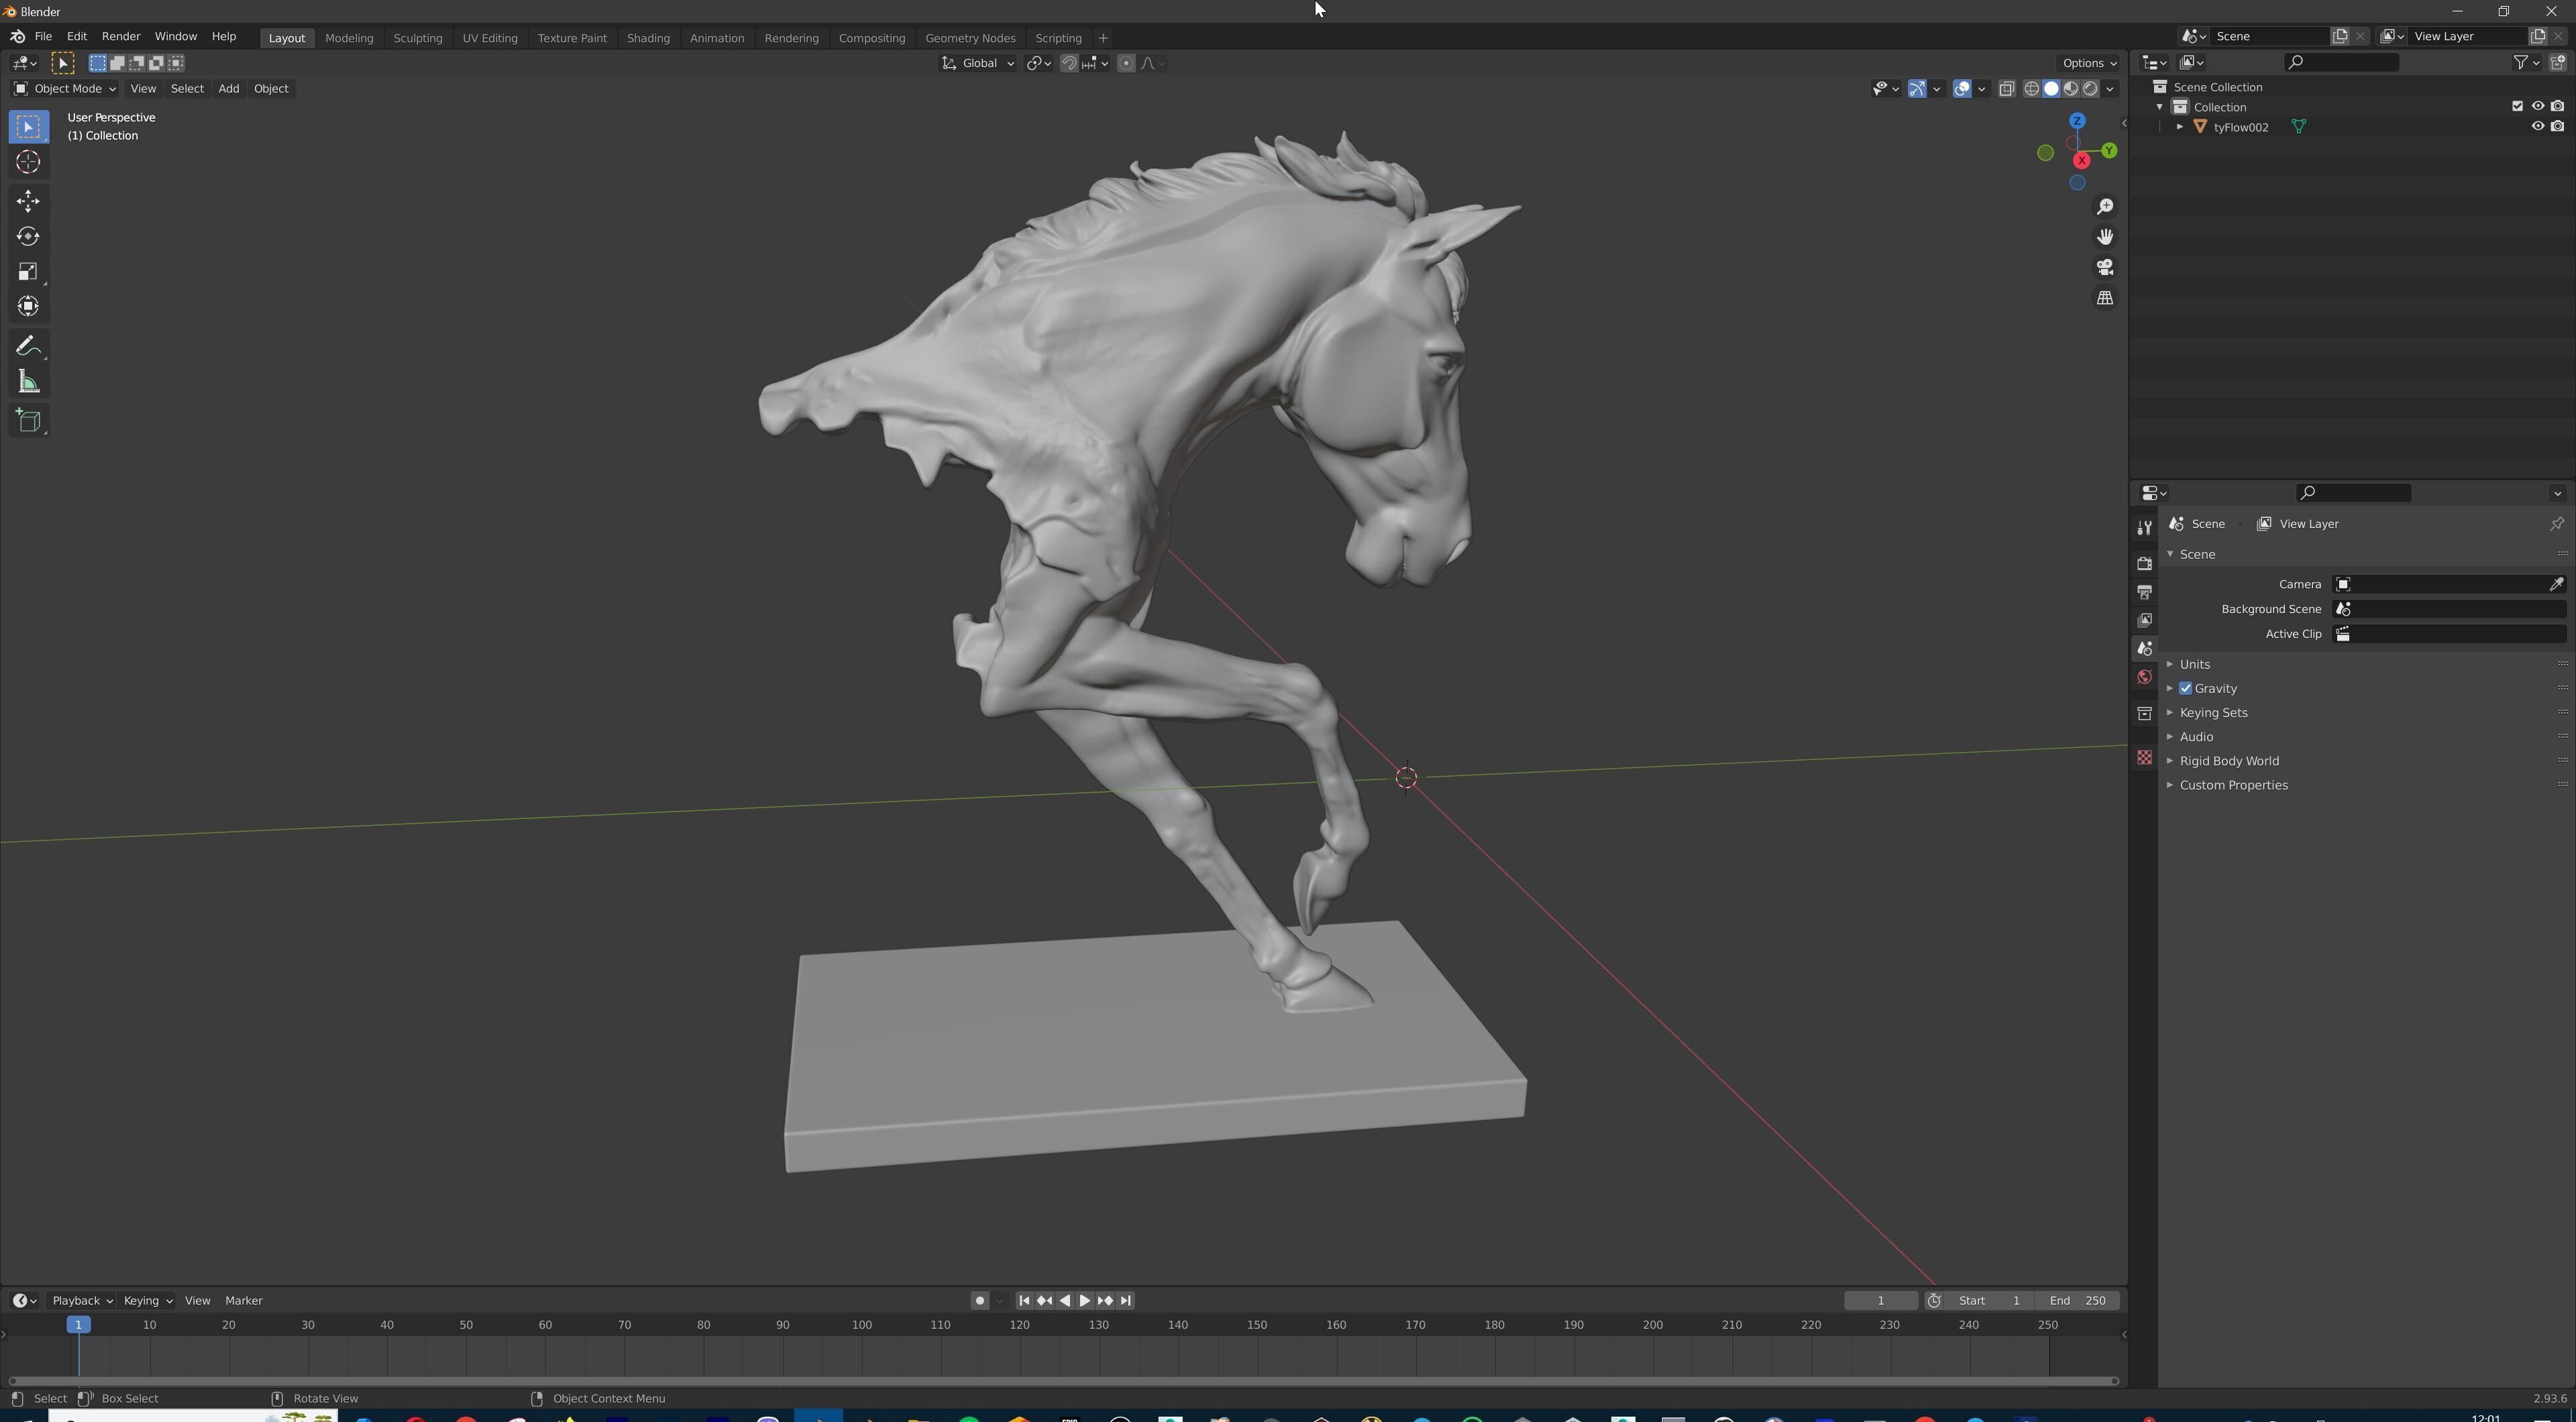Click the add workspace plus button
Viewport: 2576px width, 1422px height.
1103,38
